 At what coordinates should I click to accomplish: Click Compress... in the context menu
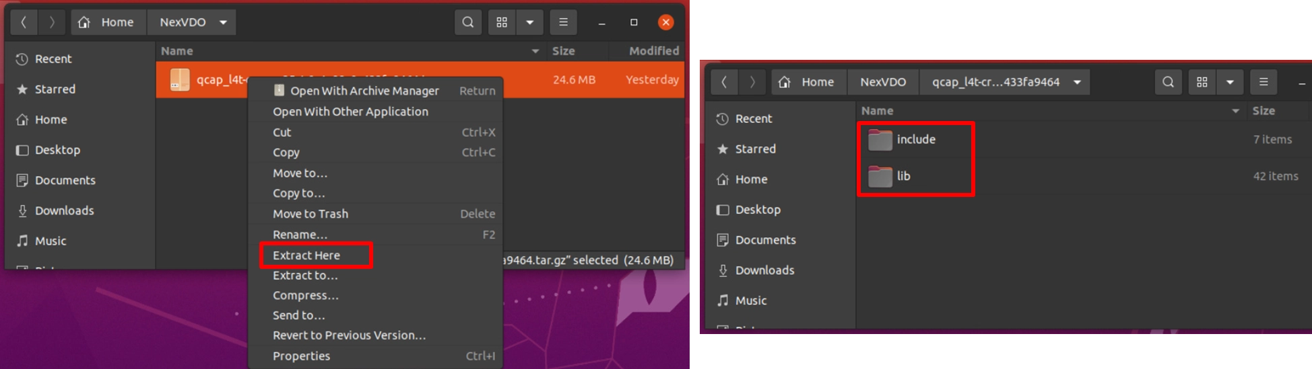305,296
